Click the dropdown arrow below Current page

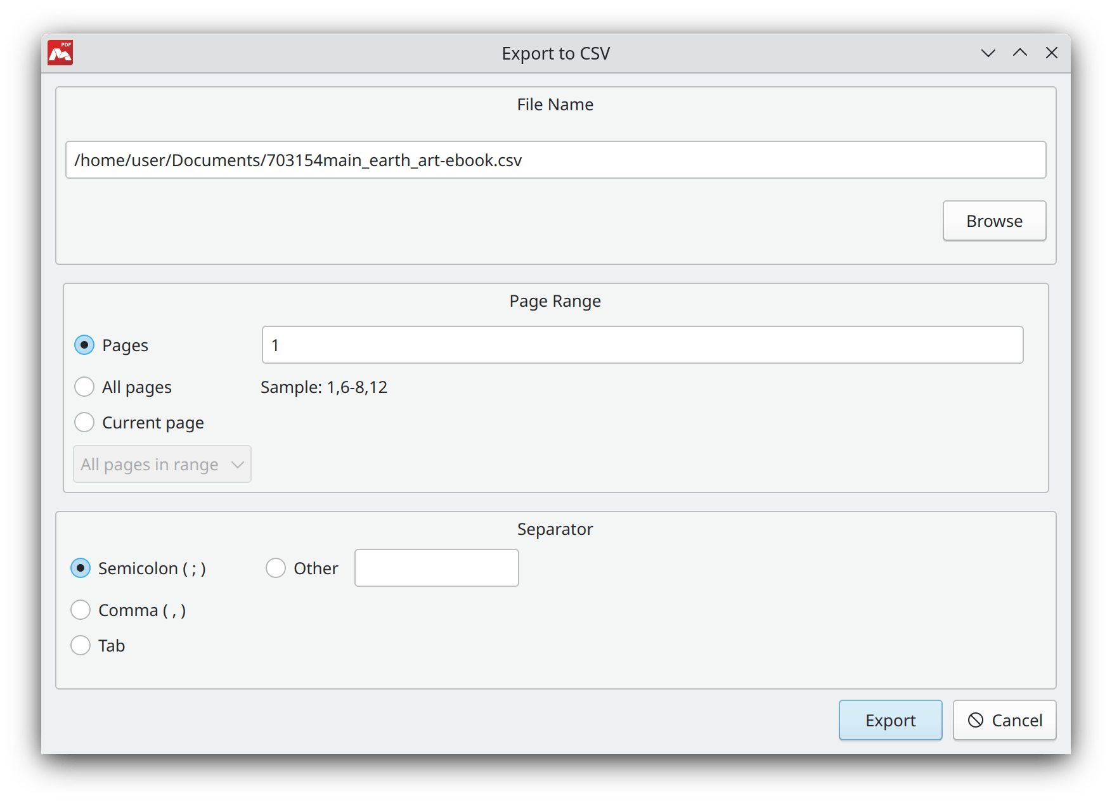tap(237, 464)
